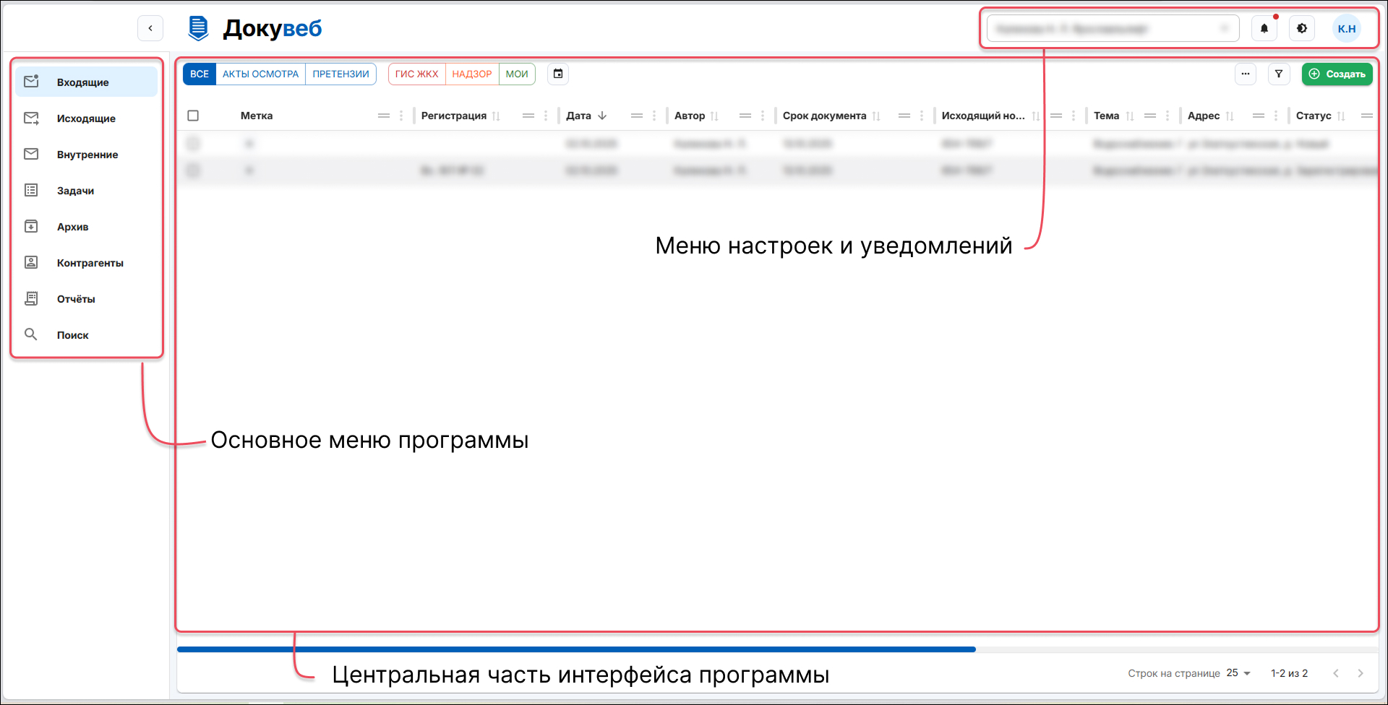The image size is (1388, 705).
Task: Clear the search field with the X button
Action: coord(1225,28)
